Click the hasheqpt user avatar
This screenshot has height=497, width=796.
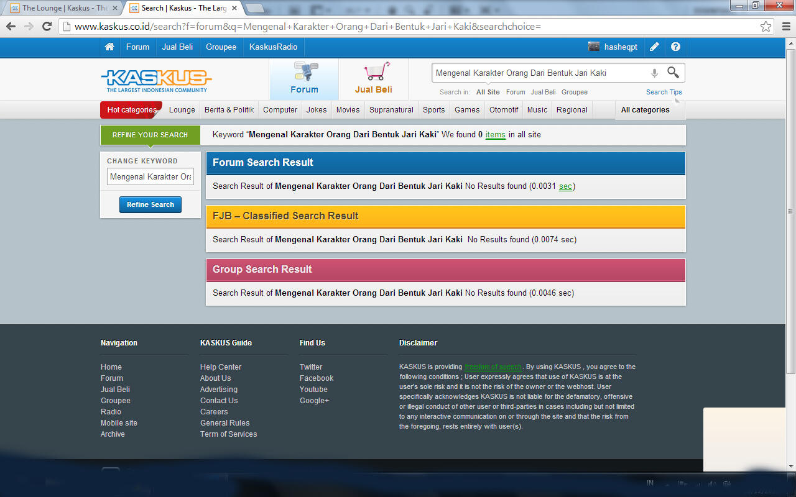pos(594,47)
